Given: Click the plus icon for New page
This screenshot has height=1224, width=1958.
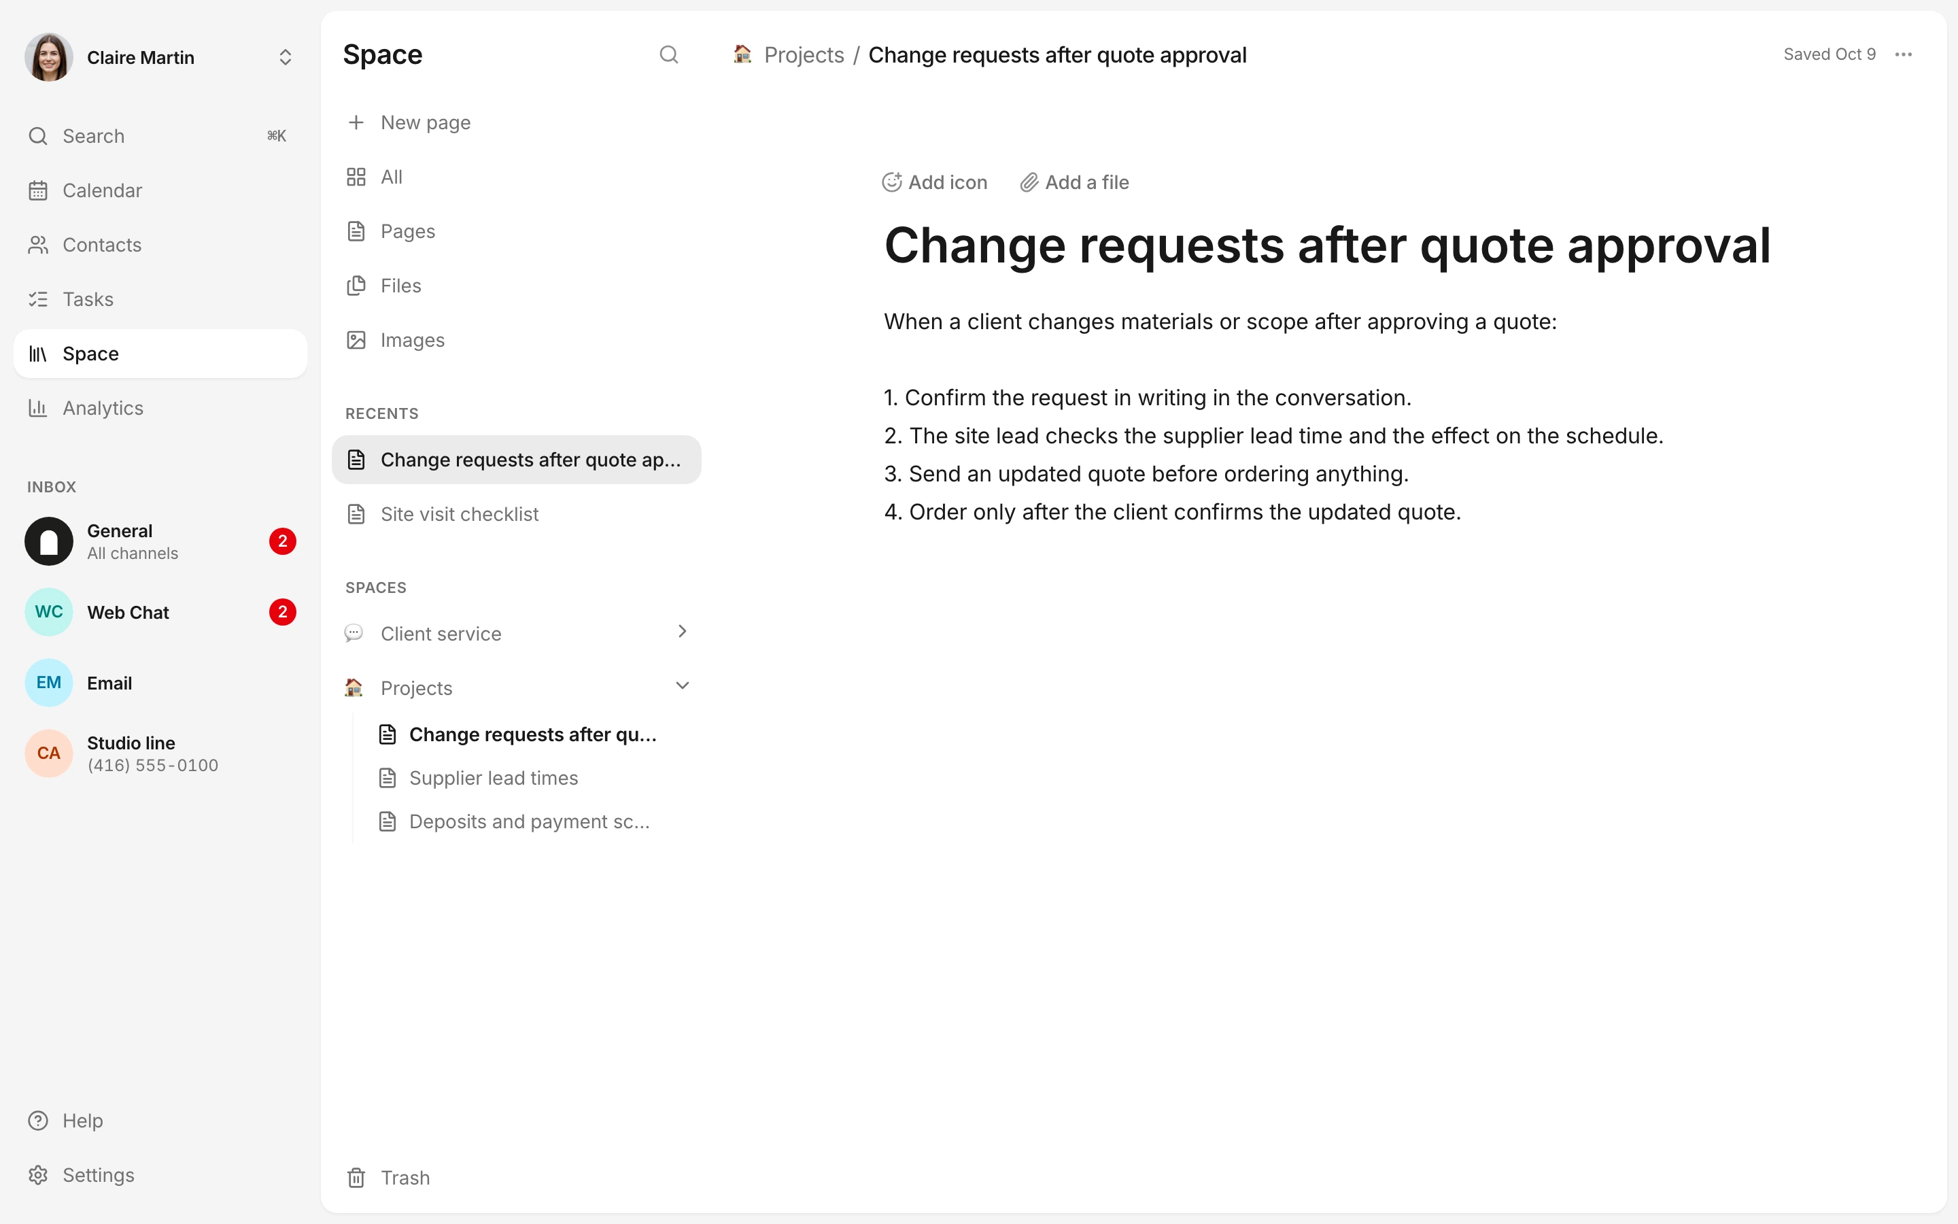Looking at the screenshot, I should tap(356, 122).
